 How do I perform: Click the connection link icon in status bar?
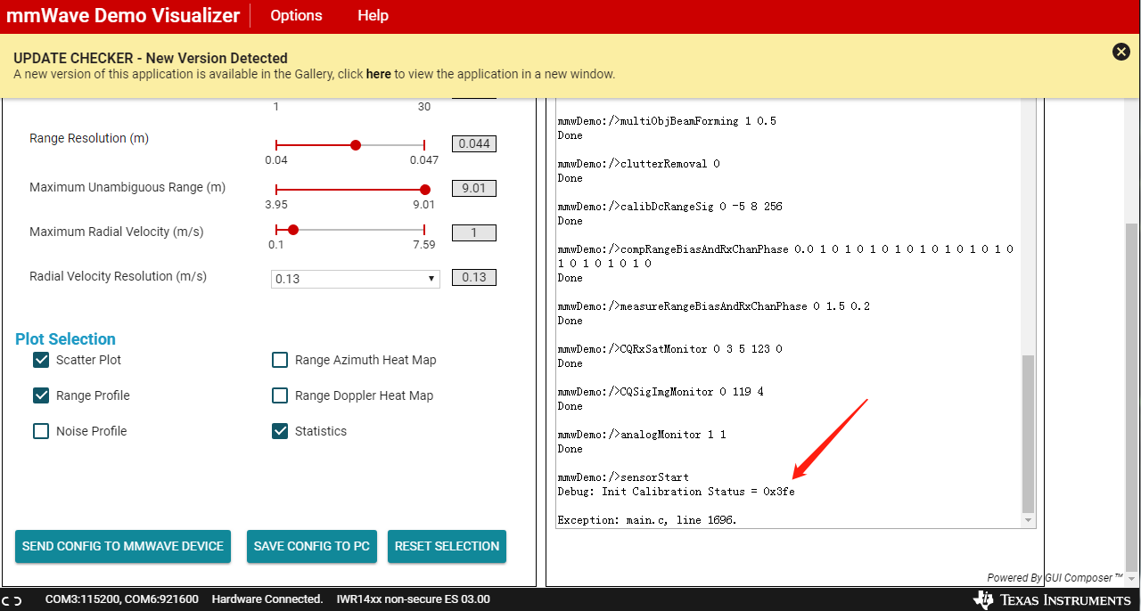(x=12, y=599)
